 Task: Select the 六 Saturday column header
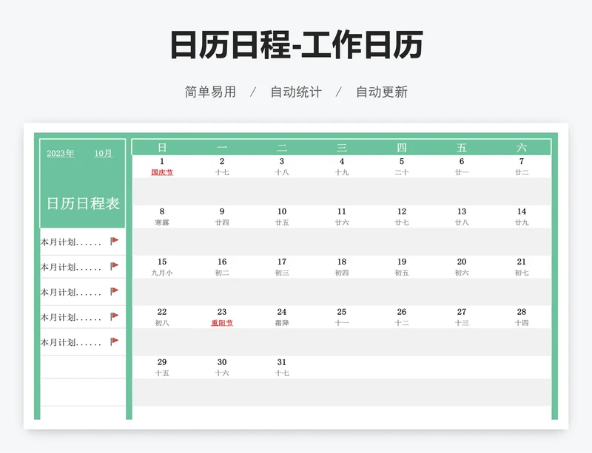pos(522,148)
